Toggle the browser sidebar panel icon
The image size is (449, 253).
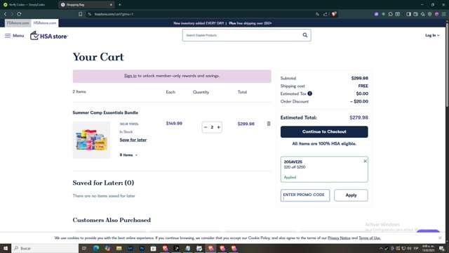coord(408,14)
